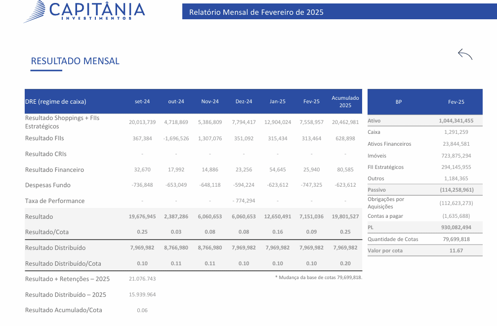Click the DRE (regime de caixa) header

(56, 102)
